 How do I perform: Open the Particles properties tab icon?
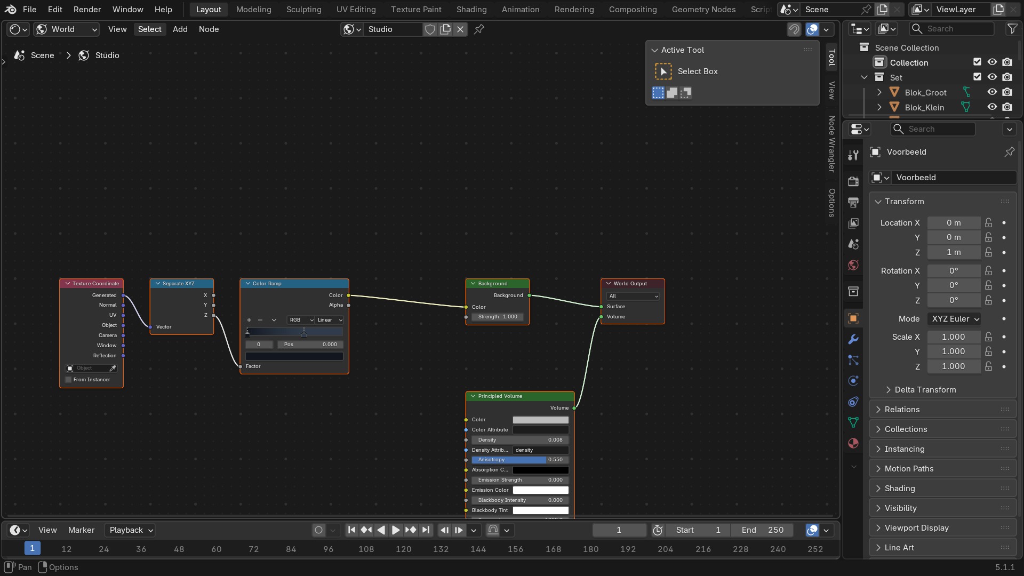853,360
